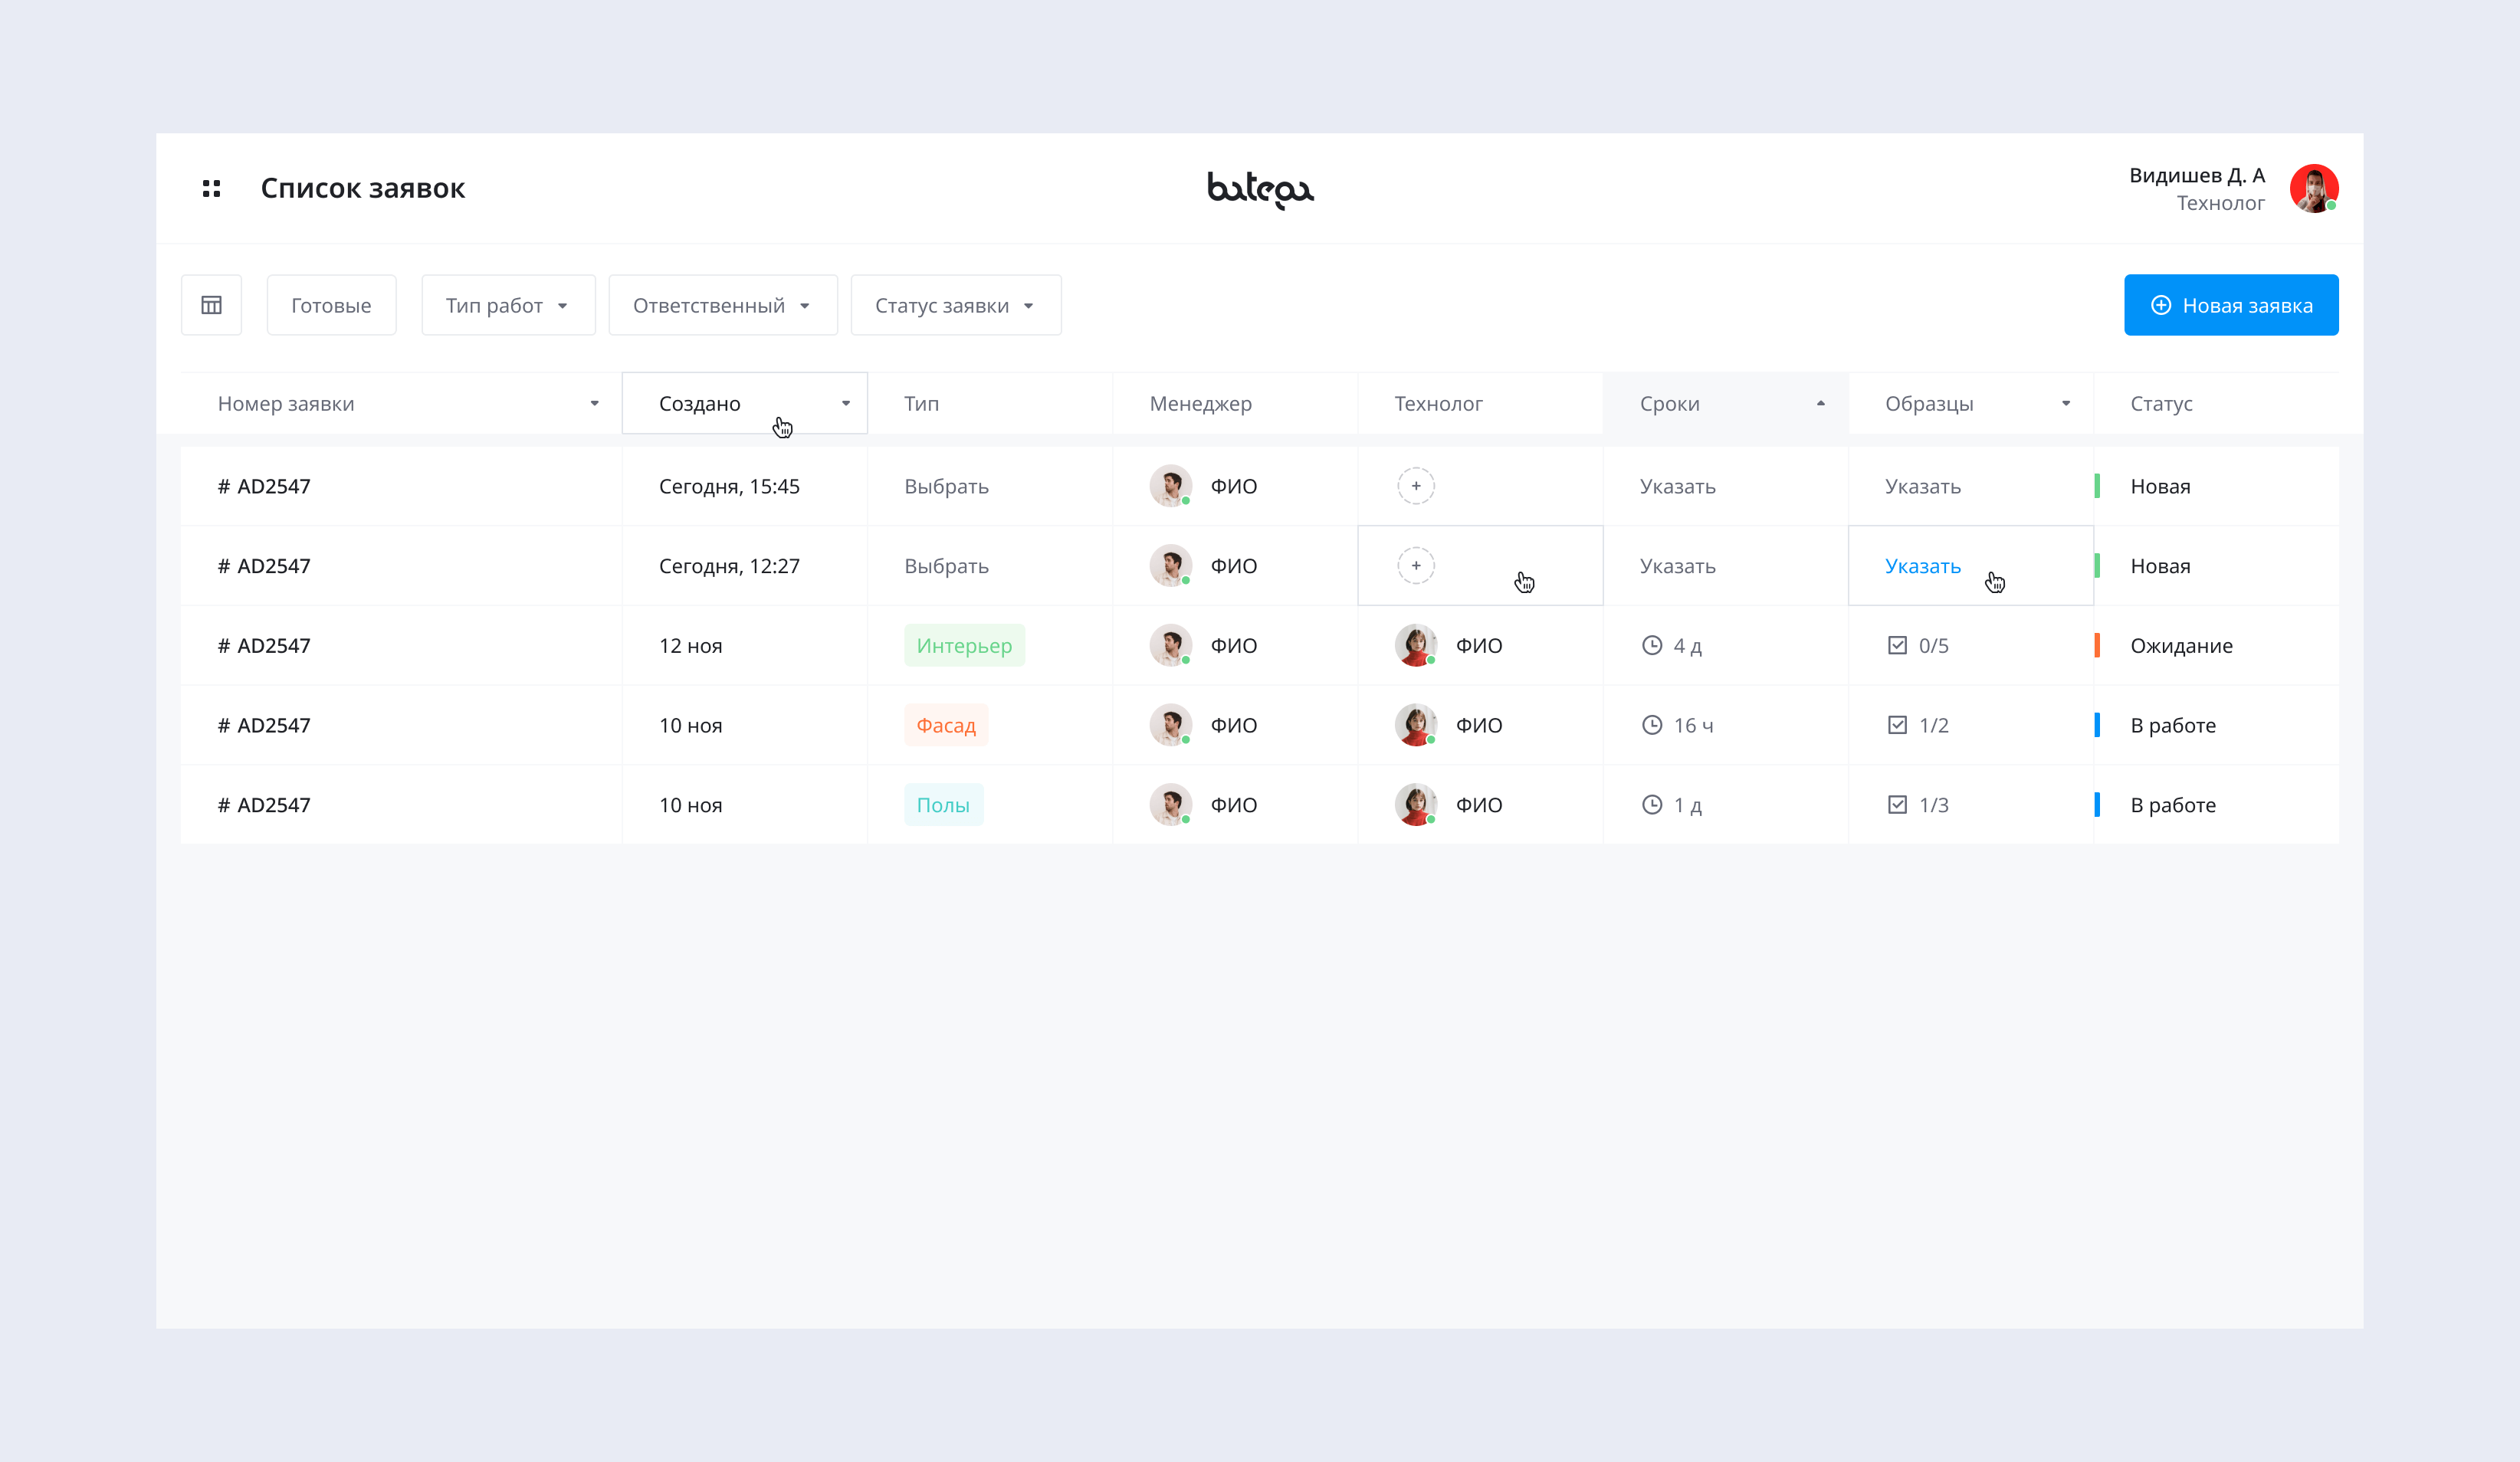The height and width of the screenshot is (1462, 2520).
Task: Click the blue Указать link in Образцы
Action: [1922, 566]
